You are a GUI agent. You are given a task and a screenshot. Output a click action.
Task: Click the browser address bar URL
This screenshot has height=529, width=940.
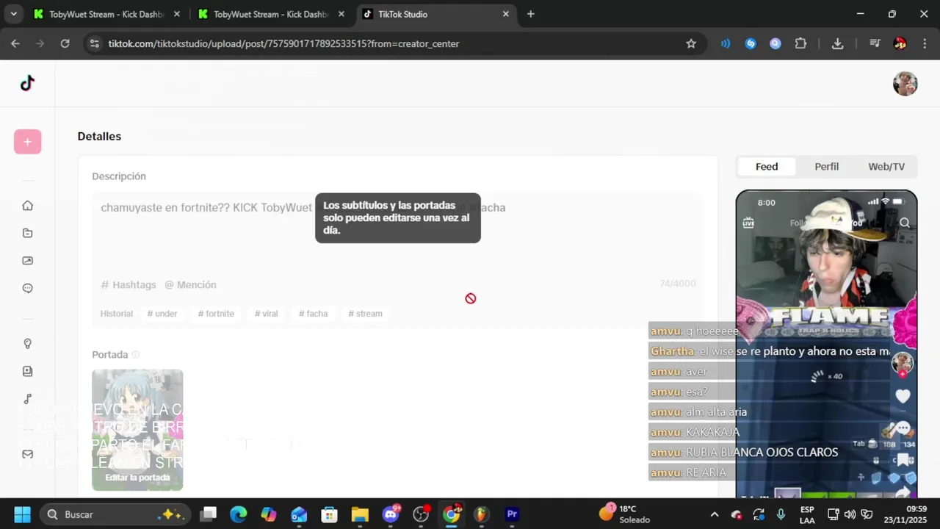coord(283,43)
